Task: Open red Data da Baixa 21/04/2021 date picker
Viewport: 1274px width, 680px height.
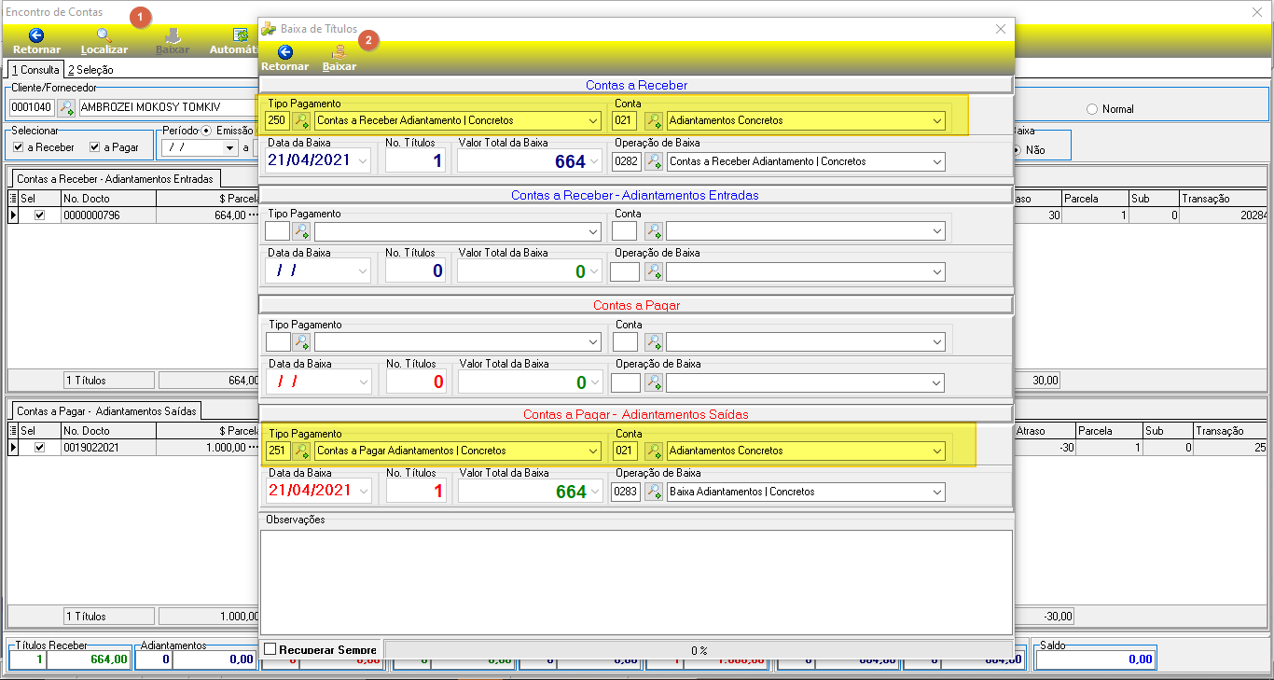Action: click(x=363, y=492)
